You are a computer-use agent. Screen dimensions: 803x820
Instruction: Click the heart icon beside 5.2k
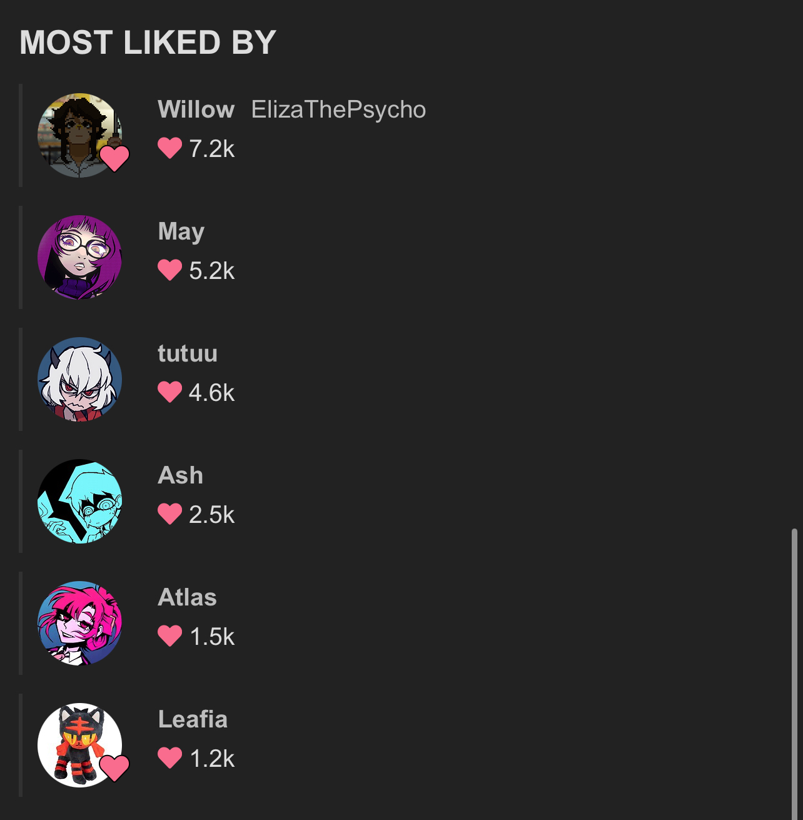(x=169, y=270)
